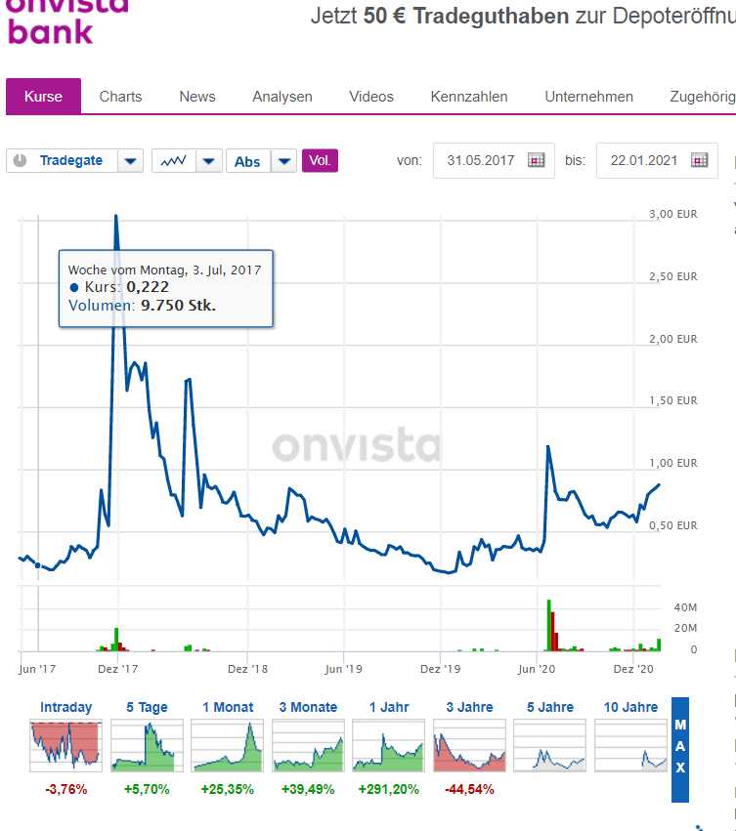Click the 3 Monate mini chart thumbnail
736x831 pixels.
(x=308, y=745)
